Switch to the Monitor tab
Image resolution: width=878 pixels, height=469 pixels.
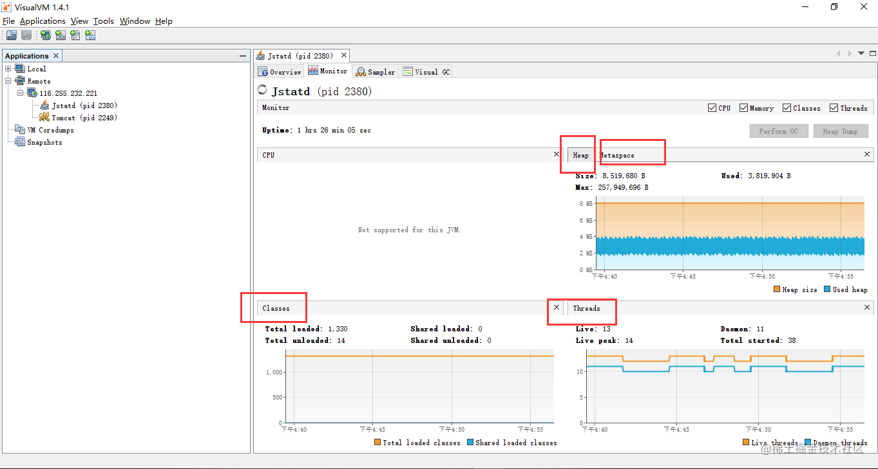pyautogui.click(x=328, y=71)
